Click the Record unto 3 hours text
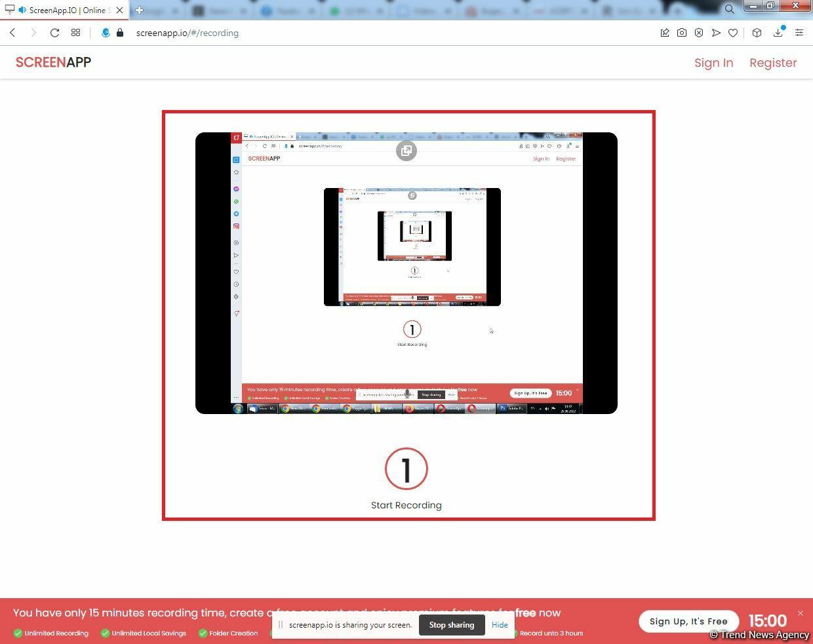Screen dimensions: 813x644 (x=551, y=634)
